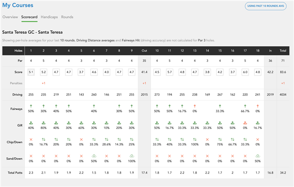Go to the Rounds tab
Screen dimensions: 294x187
point(67,17)
